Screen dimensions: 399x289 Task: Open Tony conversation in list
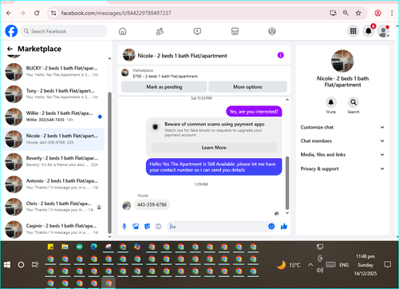[53, 94]
